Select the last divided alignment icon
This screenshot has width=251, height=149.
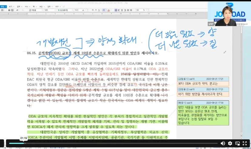point(131,10)
